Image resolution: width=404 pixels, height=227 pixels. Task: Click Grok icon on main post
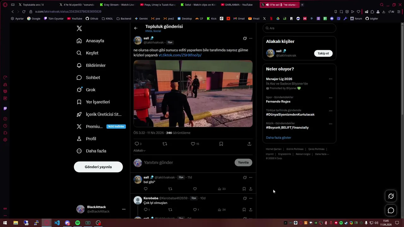click(245, 38)
